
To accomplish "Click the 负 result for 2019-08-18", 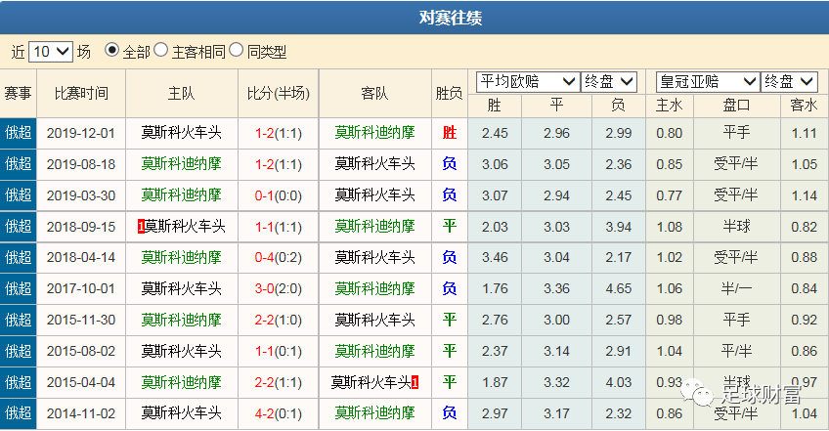I will click(450, 164).
